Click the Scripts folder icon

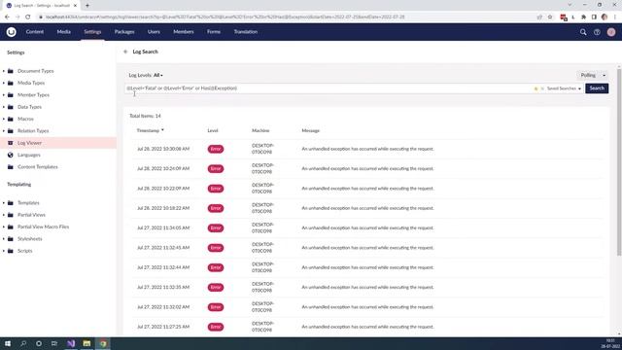[x=11, y=251]
